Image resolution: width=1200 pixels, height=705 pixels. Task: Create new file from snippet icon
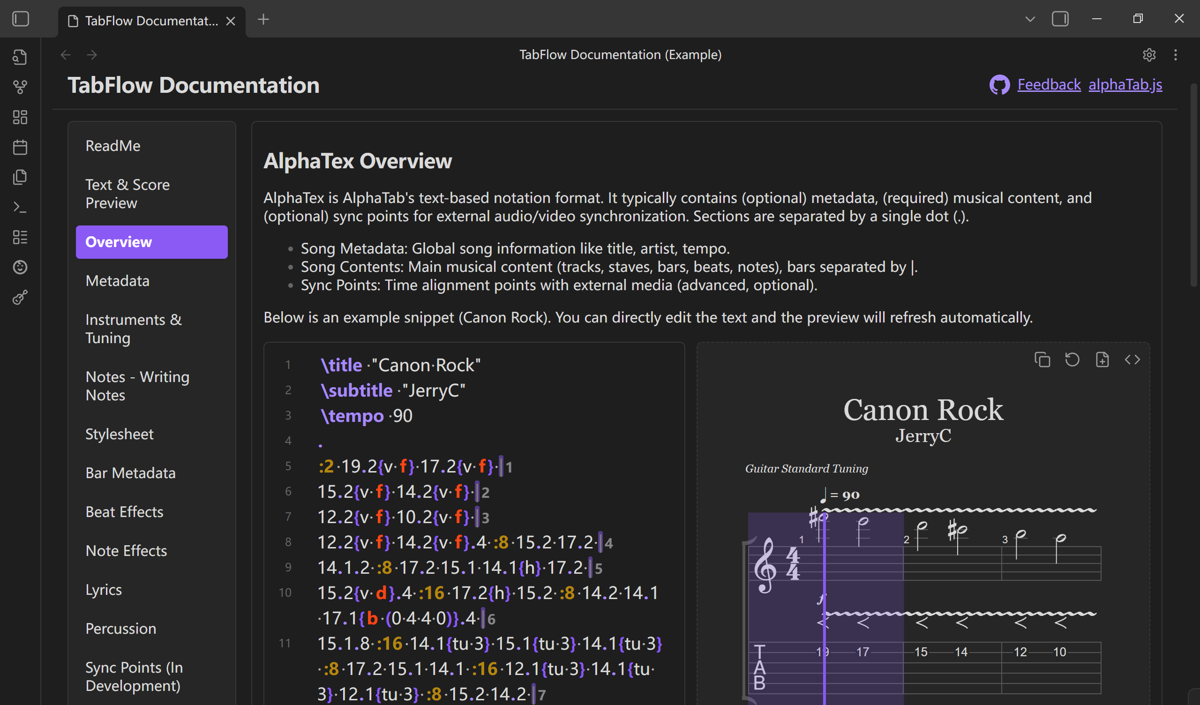1102,360
